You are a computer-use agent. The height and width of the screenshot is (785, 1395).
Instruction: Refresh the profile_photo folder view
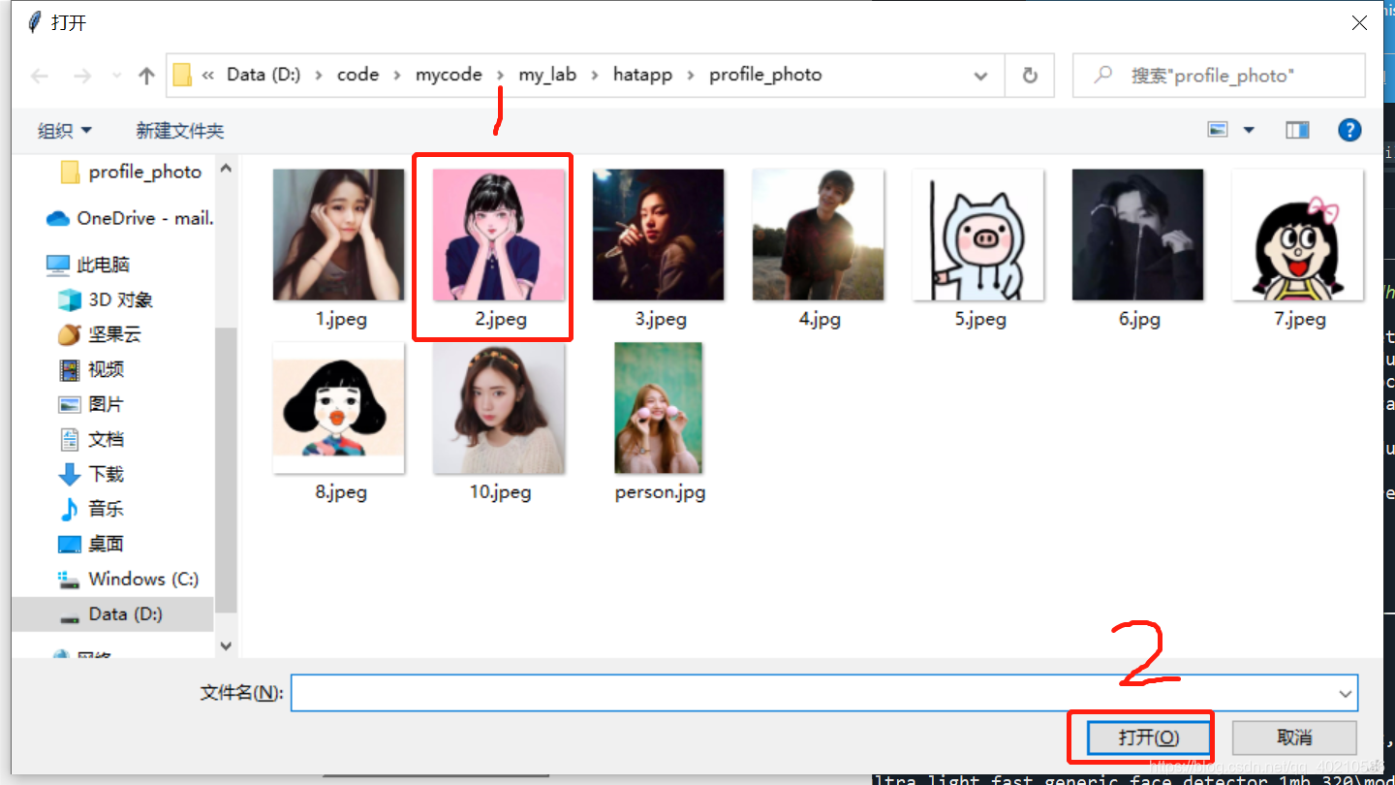[1030, 76]
